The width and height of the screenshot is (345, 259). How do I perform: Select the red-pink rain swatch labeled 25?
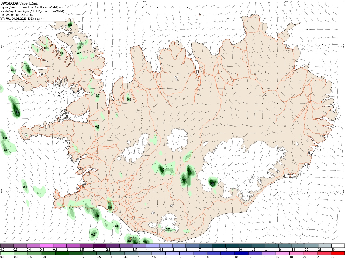tap(324, 253)
